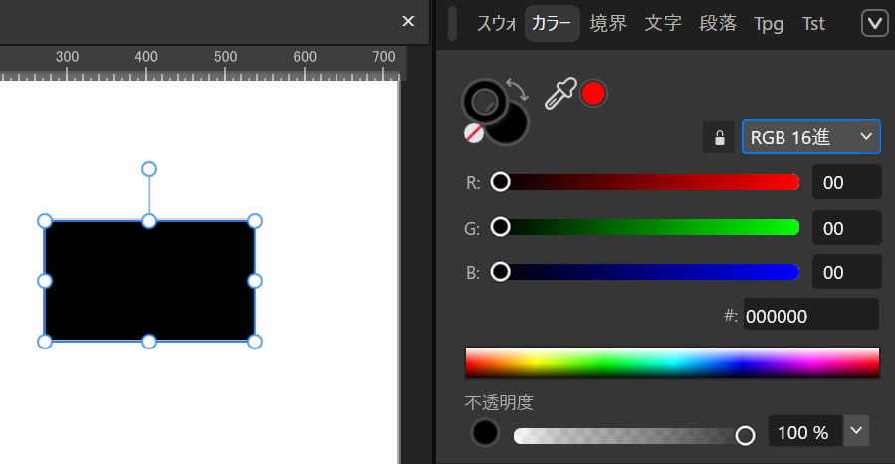895x464 pixels.
Task: Swap stroke and fill colors arrow
Action: [518, 90]
